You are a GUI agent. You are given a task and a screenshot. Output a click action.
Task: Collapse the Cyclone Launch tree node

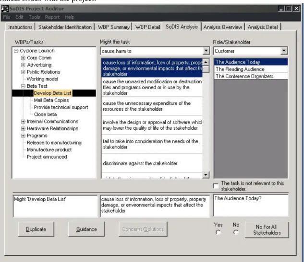tap(16, 51)
